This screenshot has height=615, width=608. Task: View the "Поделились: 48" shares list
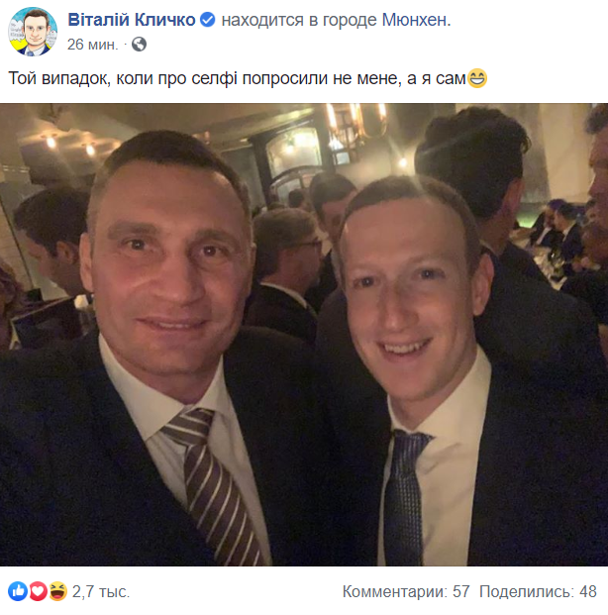click(538, 592)
